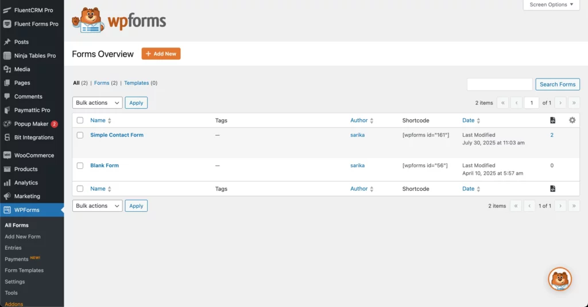Select the All Forms submenu item
Viewport: 588px width, 307px height.
(17, 225)
